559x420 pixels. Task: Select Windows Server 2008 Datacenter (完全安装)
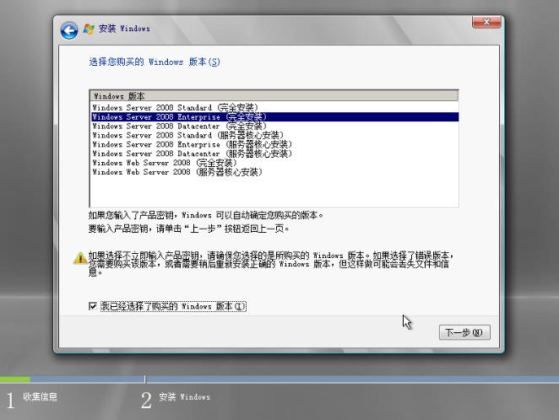pos(179,127)
